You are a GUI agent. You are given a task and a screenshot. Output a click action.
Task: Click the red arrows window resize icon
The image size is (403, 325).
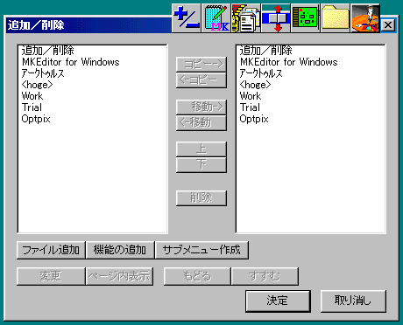[x=276, y=18]
